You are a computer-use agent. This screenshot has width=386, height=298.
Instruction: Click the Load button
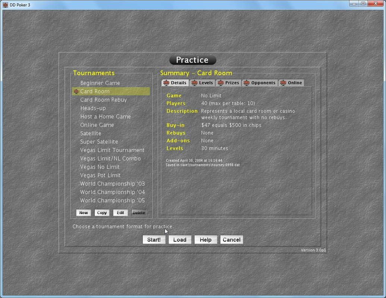coord(180,240)
